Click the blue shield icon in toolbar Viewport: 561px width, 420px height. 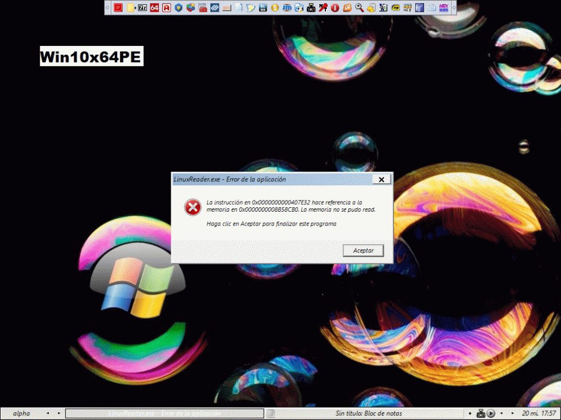pos(178,8)
